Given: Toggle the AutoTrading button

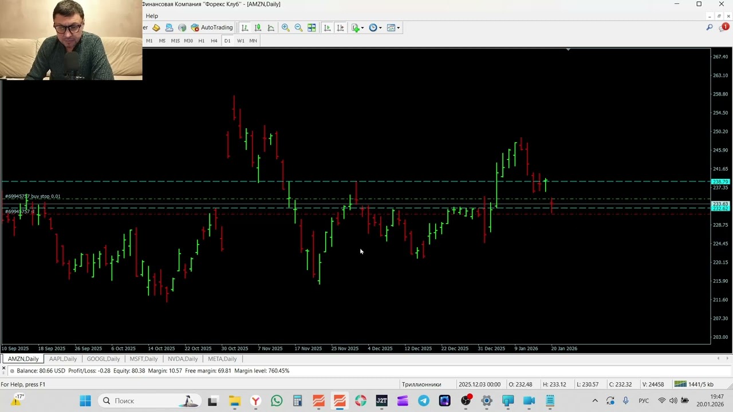Looking at the screenshot, I should pos(212,27).
